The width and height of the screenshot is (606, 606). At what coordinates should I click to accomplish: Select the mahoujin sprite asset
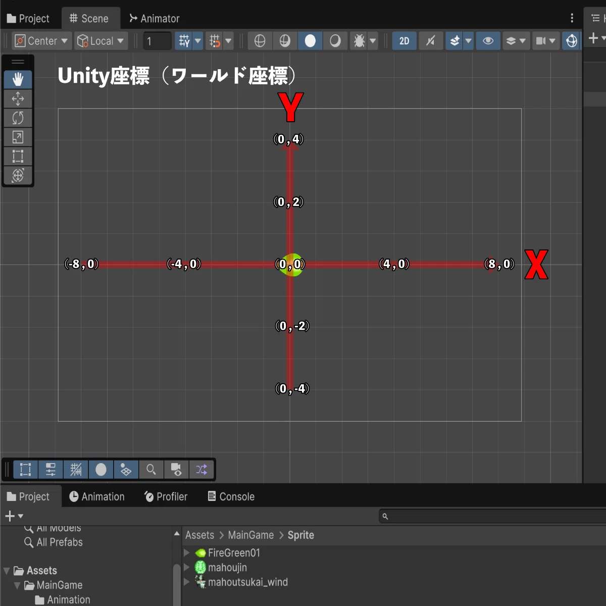pos(221,568)
